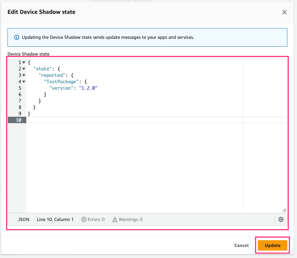Click the "Errors: 0" status text
Viewport: 297px width, 258px height.
[96, 220]
